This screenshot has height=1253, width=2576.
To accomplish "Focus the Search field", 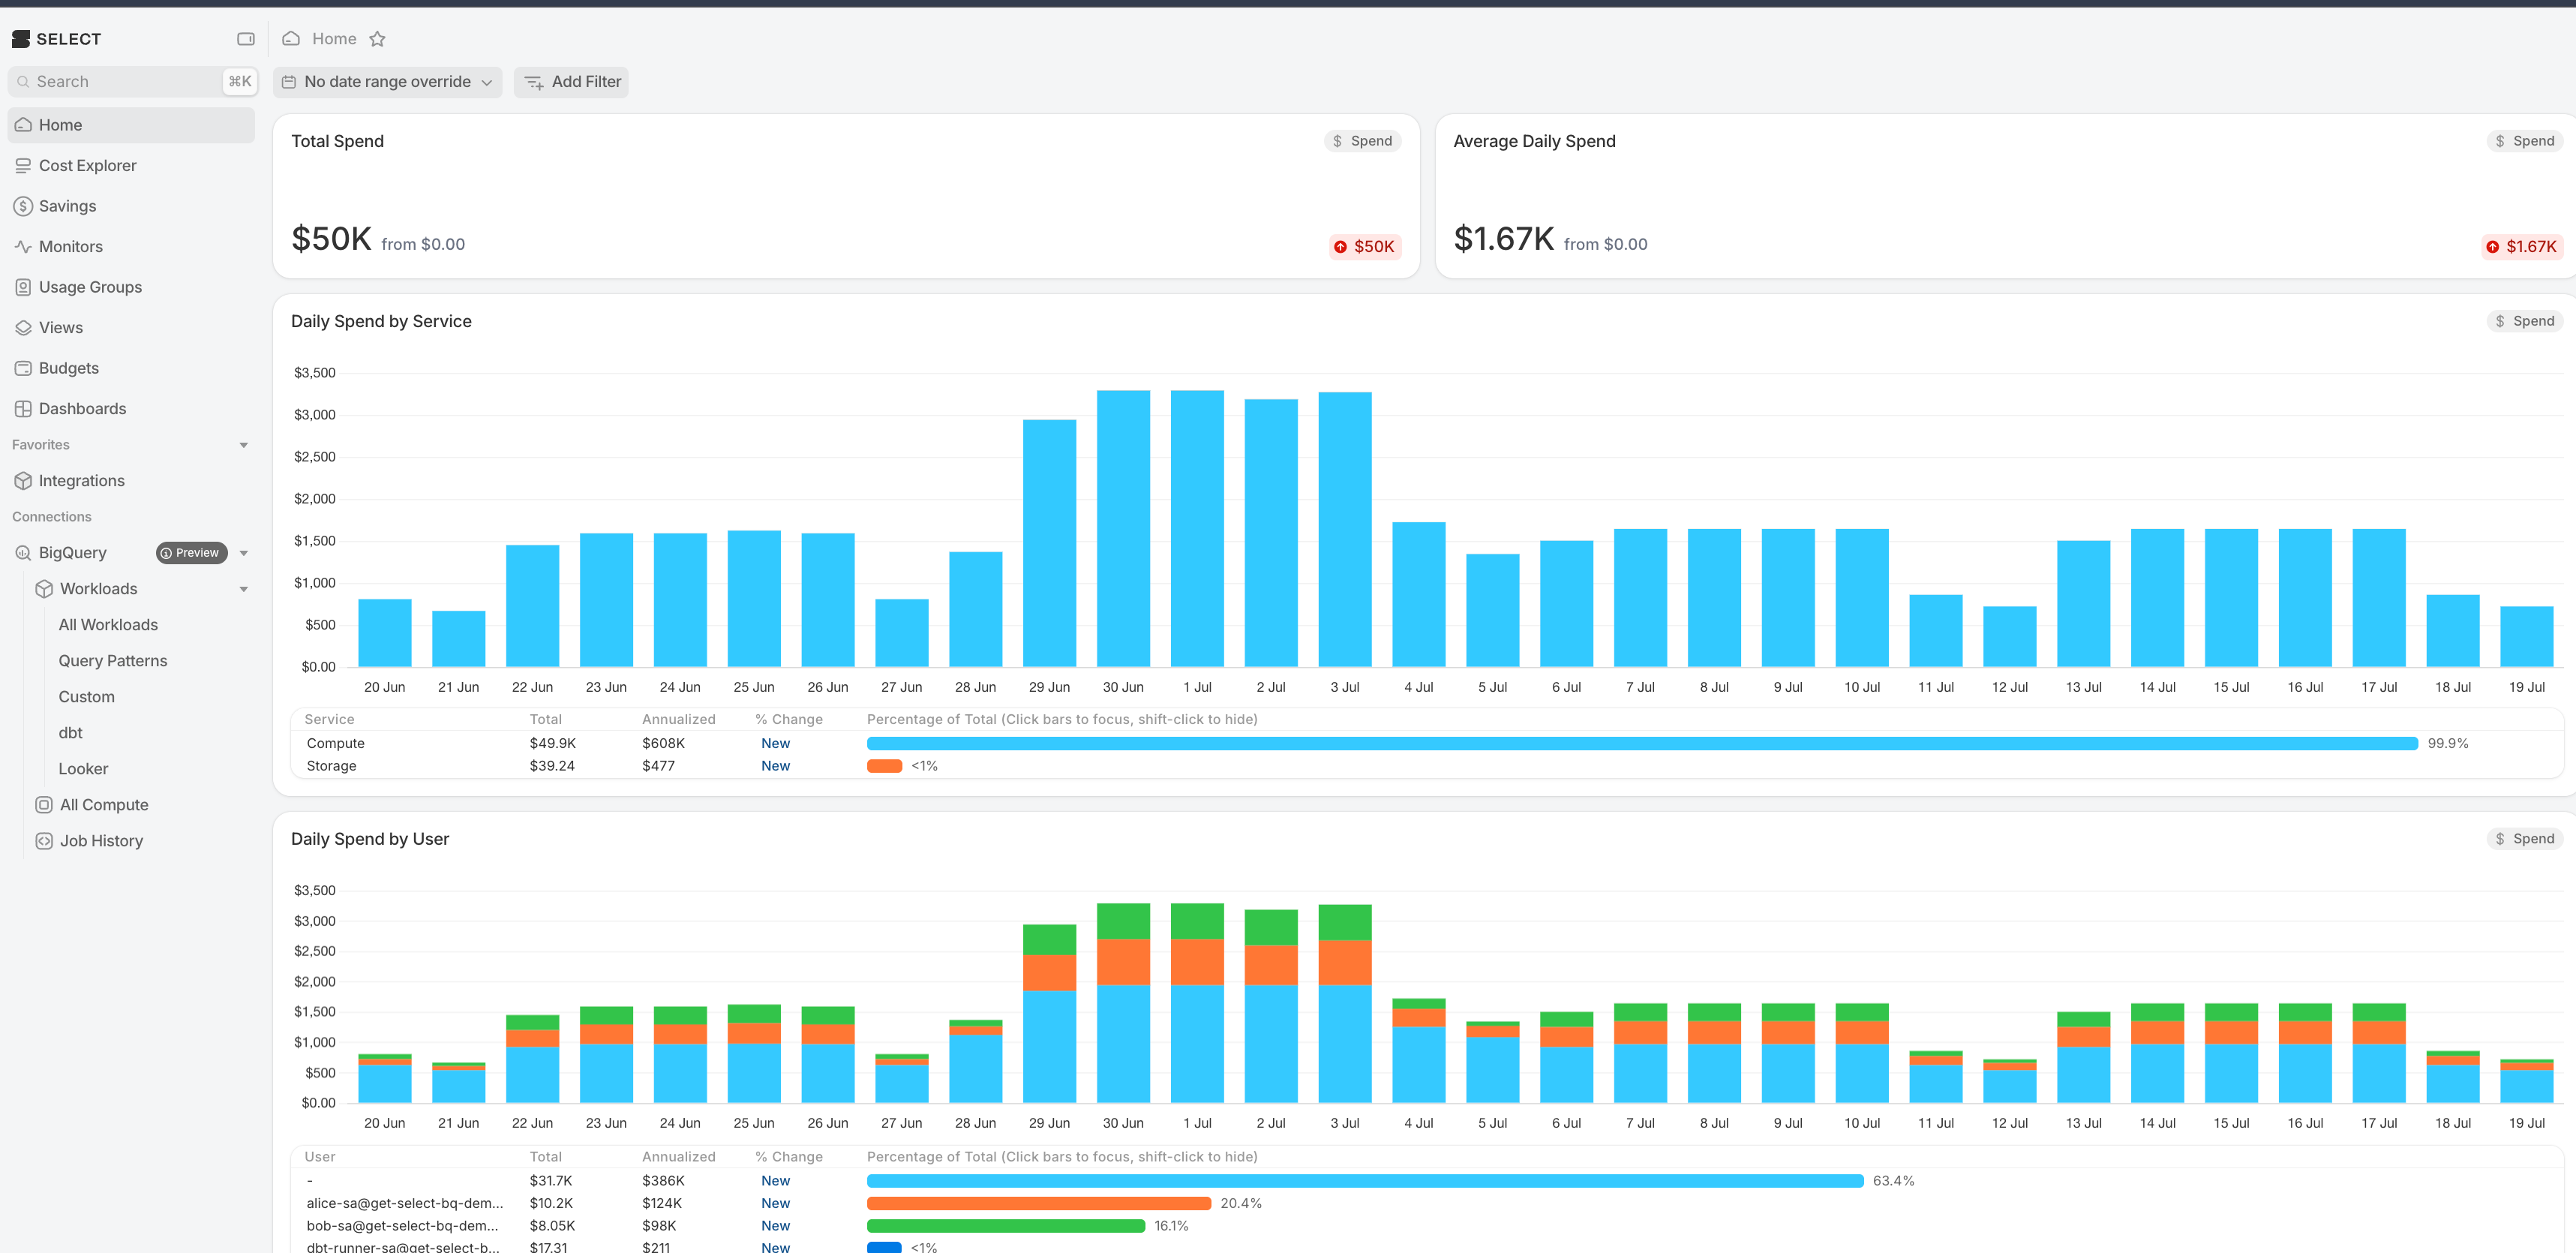I will tap(131, 82).
